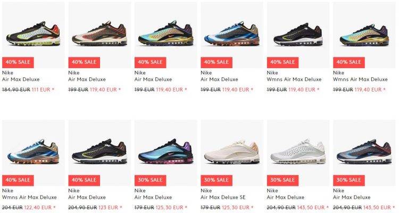Click the Air Max Deluxe SE product name
Viewport: 399px width, 213px height.
pyautogui.click(x=223, y=197)
